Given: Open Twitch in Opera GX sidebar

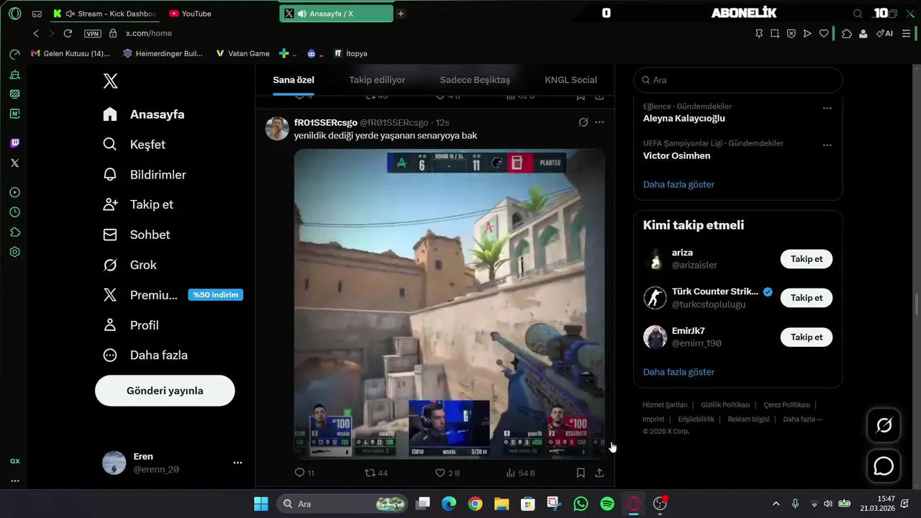Looking at the screenshot, I should point(14,143).
